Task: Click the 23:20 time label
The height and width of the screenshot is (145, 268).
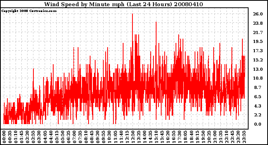Action: 238,137
